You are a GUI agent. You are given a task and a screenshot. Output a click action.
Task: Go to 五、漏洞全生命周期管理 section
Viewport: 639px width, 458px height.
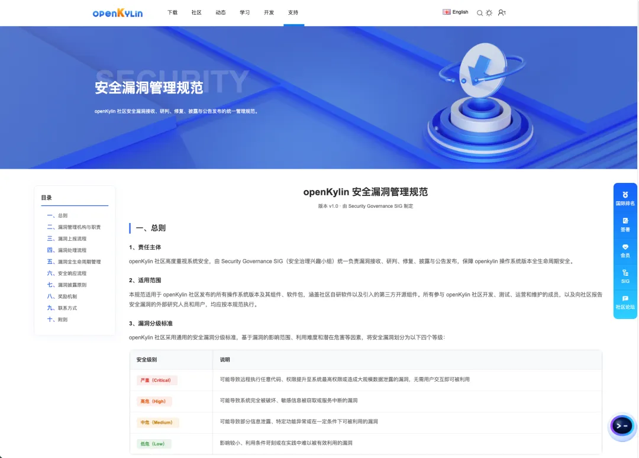pyautogui.click(x=74, y=262)
